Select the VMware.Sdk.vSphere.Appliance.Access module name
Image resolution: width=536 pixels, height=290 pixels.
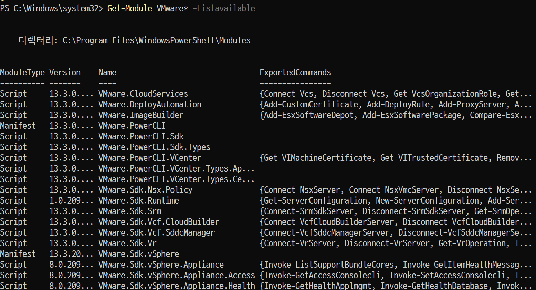[x=177, y=275]
